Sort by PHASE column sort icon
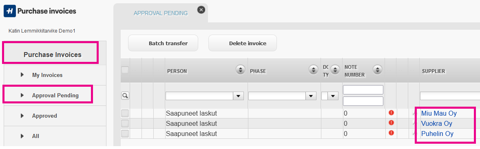 (x=313, y=70)
